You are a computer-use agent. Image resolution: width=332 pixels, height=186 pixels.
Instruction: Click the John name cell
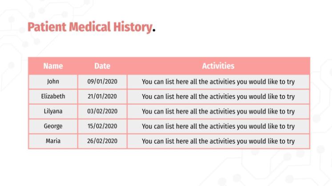tap(53, 81)
